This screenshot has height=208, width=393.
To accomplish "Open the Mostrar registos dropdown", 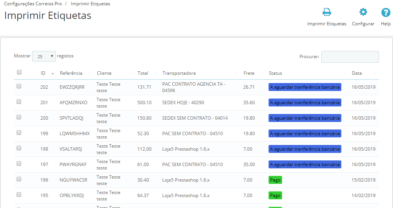I will [44, 56].
